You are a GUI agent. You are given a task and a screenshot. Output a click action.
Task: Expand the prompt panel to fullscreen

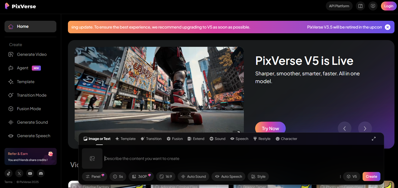tap(373, 139)
